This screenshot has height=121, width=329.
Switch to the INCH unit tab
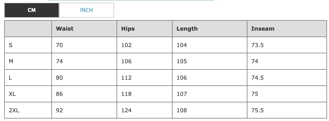(86, 10)
